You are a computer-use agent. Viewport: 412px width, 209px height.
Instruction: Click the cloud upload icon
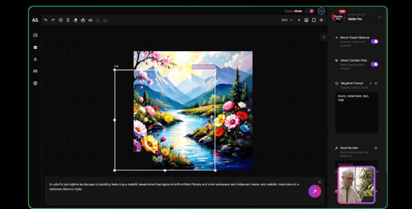coord(91,20)
